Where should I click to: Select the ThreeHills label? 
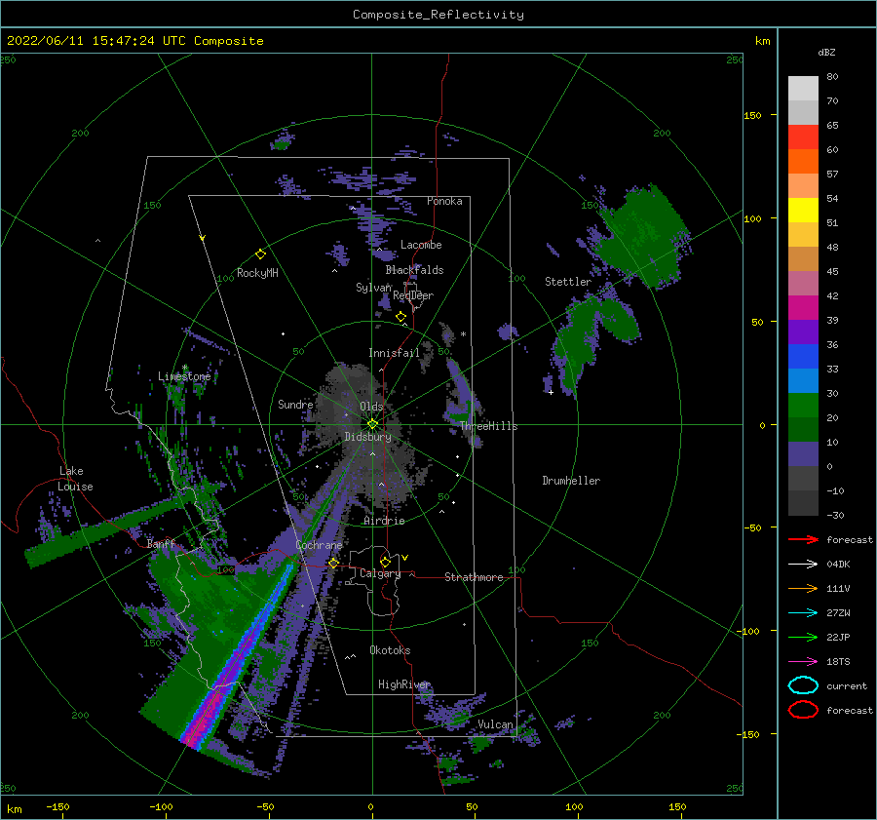pos(488,426)
